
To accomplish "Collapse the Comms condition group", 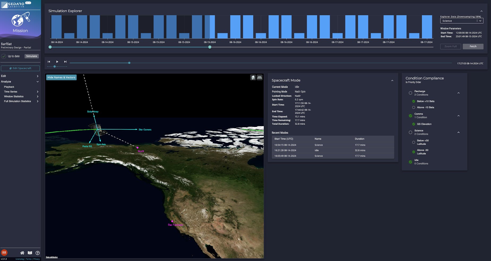I will point(458,116).
